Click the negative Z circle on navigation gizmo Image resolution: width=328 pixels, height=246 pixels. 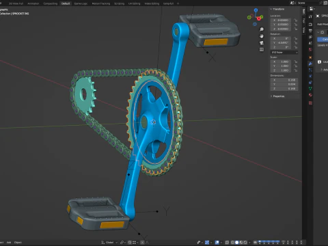[x=255, y=24]
